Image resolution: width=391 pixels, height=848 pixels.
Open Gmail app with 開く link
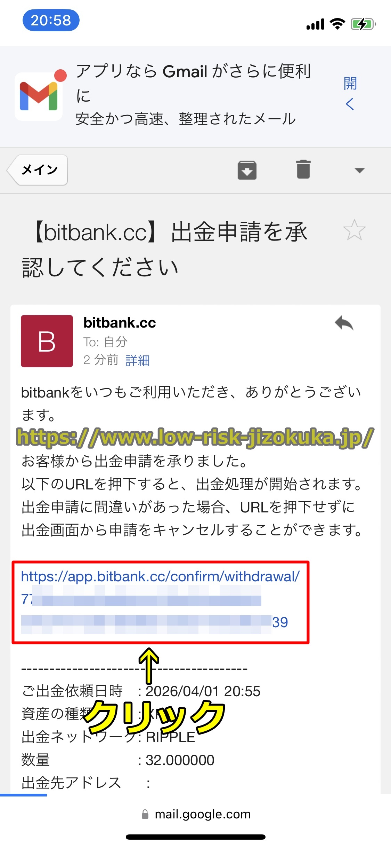(x=350, y=93)
